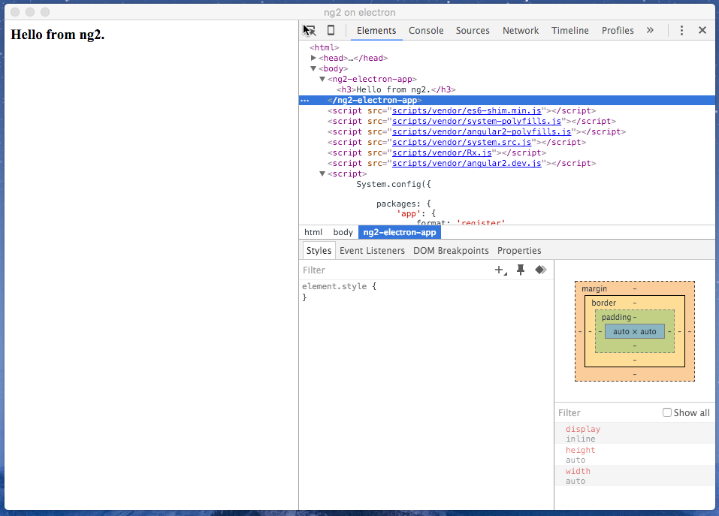The width and height of the screenshot is (719, 516).
Task: Open the DOM Breakpoints sub-tab
Action: coord(451,251)
